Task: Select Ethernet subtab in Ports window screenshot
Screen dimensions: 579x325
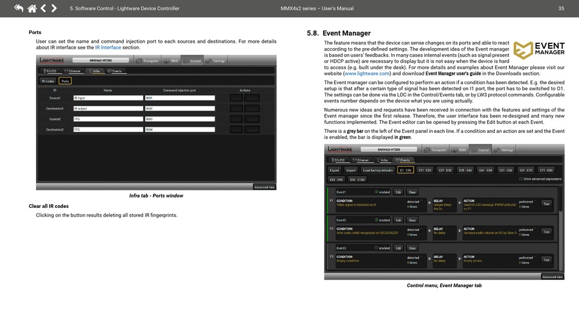Action: click(x=73, y=71)
